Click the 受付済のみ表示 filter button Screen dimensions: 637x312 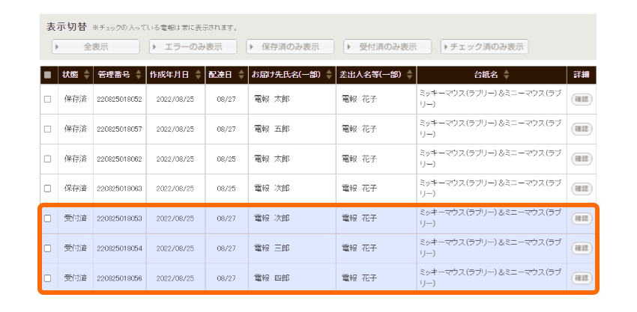pyautogui.click(x=387, y=46)
